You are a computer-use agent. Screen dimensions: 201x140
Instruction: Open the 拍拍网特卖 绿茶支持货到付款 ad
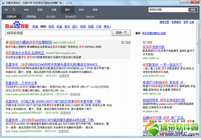click(x=164, y=100)
